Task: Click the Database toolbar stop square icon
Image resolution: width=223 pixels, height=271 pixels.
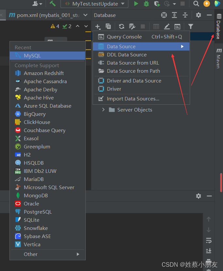Action: pos(143,26)
